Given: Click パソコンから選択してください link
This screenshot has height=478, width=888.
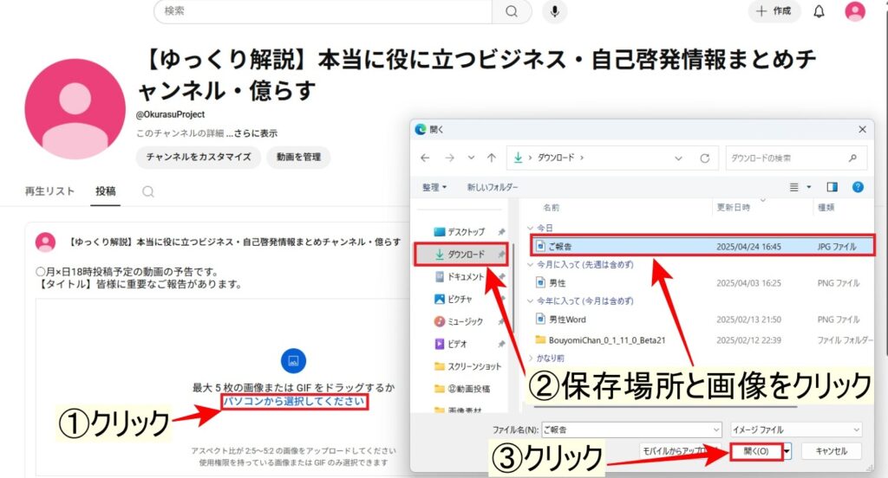Looking at the screenshot, I should point(294,402).
